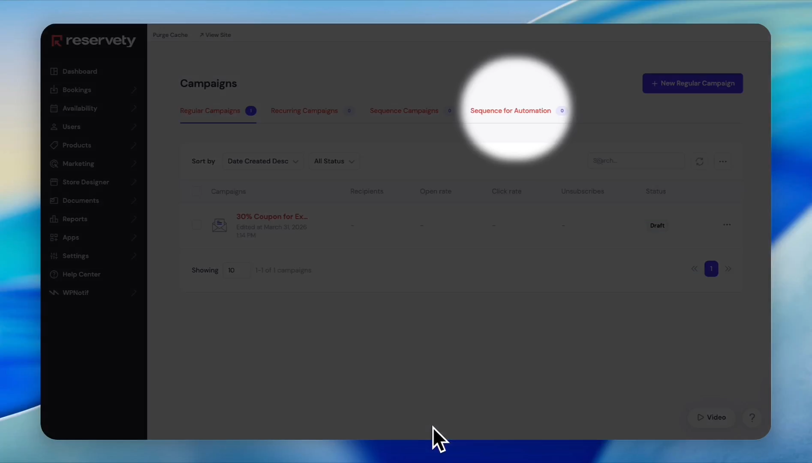Open the Showing 10 per page selector

[x=236, y=270]
